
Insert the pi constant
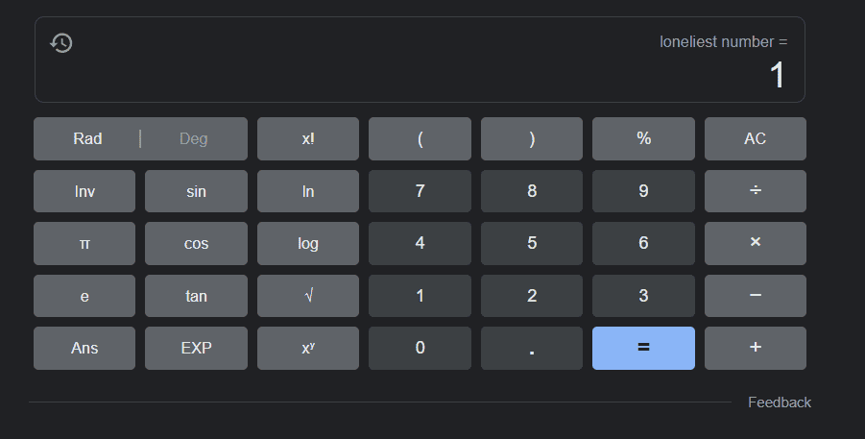[84, 244]
